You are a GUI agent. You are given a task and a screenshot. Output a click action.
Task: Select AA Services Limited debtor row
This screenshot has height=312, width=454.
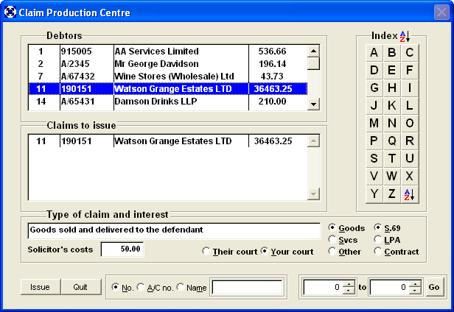168,52
